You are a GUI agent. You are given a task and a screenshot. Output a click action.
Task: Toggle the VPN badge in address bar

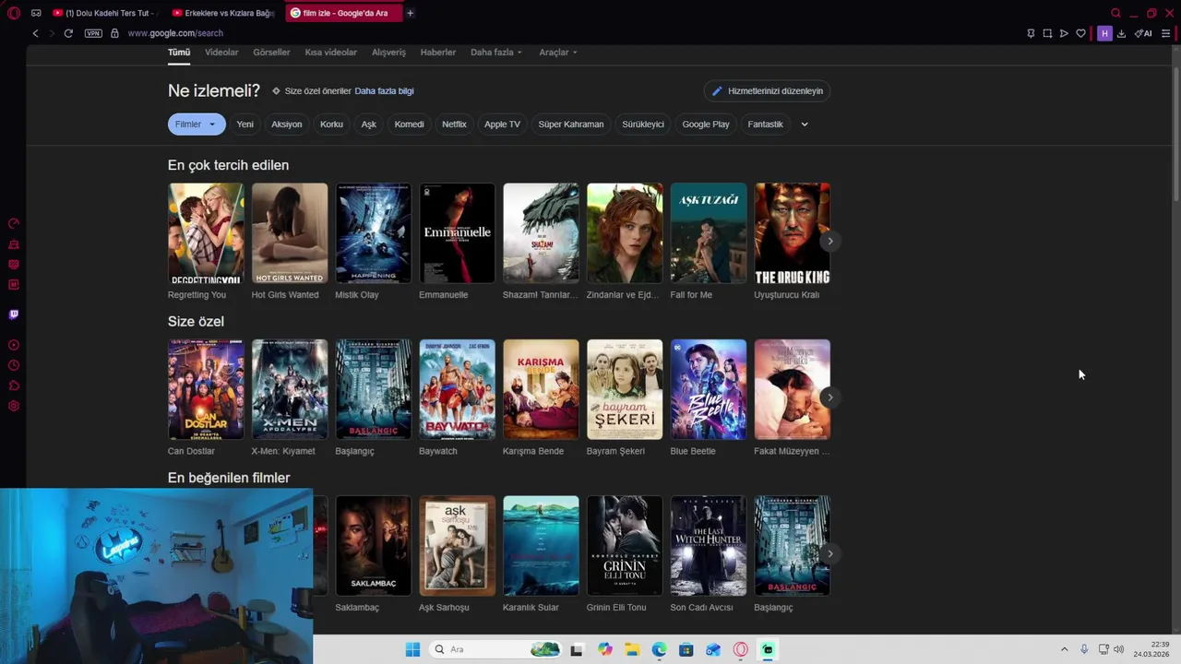[x=93, y=33]
